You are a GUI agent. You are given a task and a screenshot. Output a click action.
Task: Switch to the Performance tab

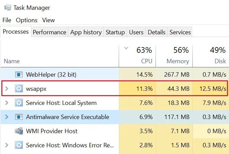point(49,32)
